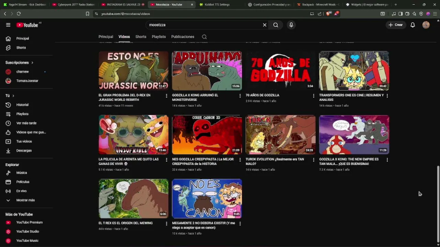Switch to Backpack - Minecraft Mods browser tab
This screenshot has height=247, width=440.
tap(318, 4)
